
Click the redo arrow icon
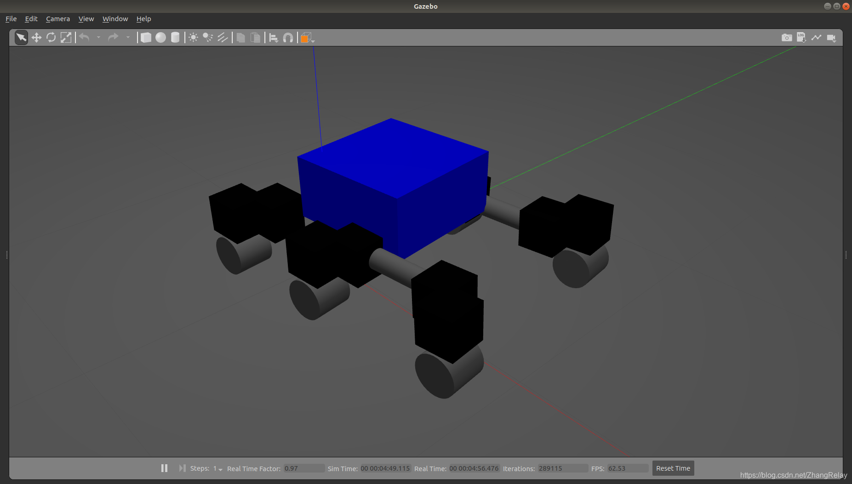pos(113,37)
